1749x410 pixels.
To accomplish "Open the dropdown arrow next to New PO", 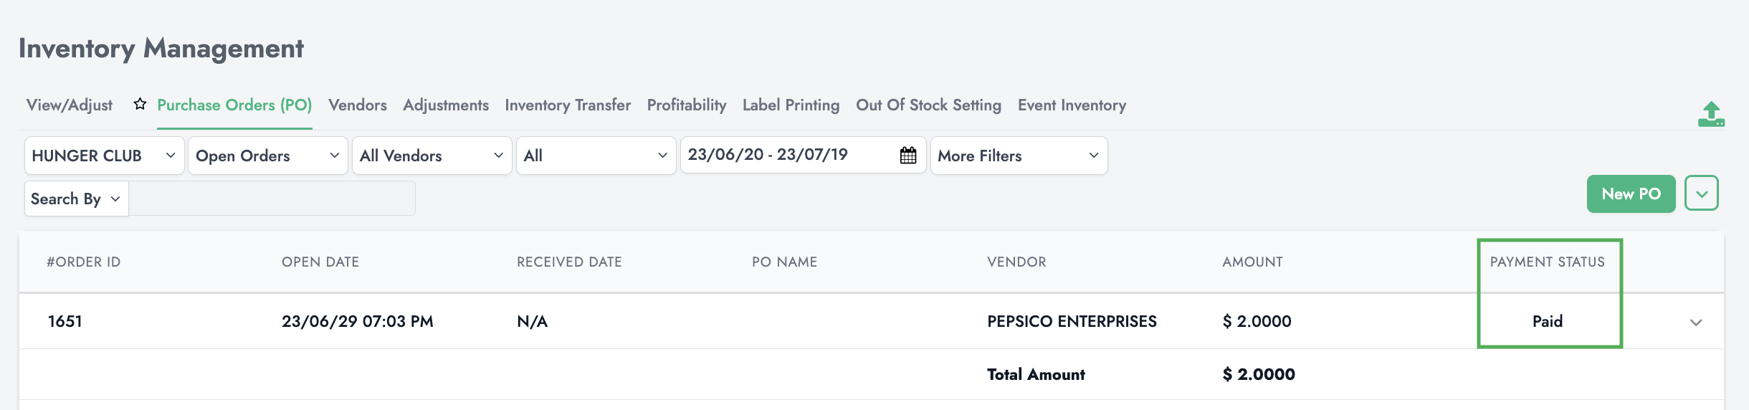I will [x=1701, y=194].
